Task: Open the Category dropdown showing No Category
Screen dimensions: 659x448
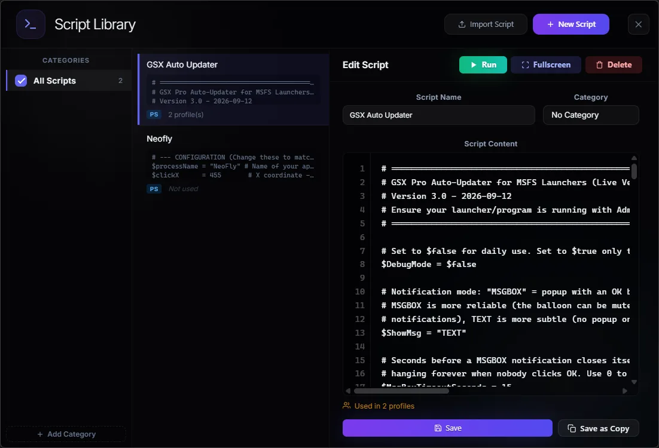Action: pyautogui.click(x=590, y=115)
